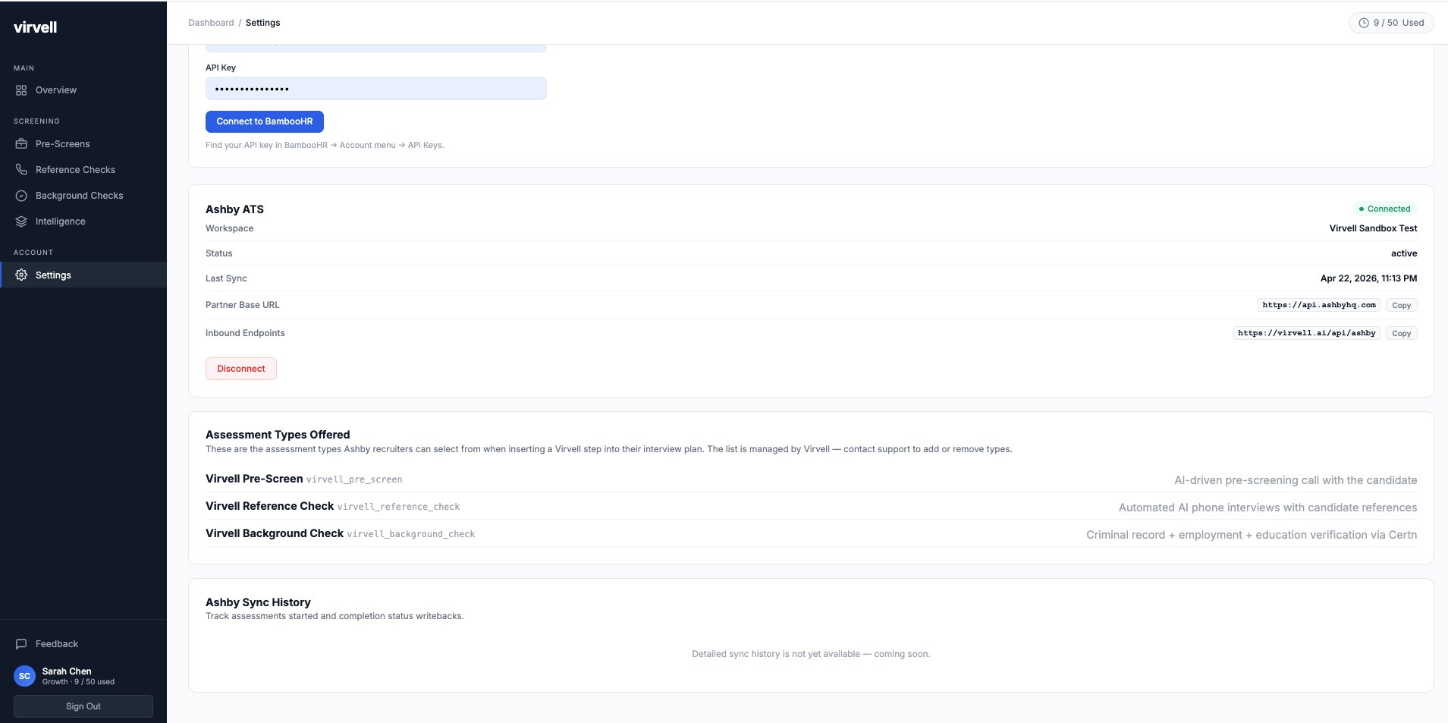The width and height of the screenshot is (1448, 723).
Task: Open the Overview page
Action: click(x=83, y=90)
